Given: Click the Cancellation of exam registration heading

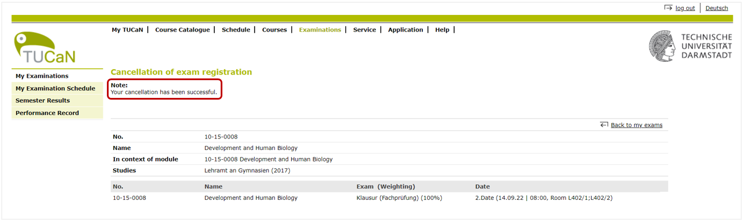Looking at the screenshot, I should click(181, 72).
